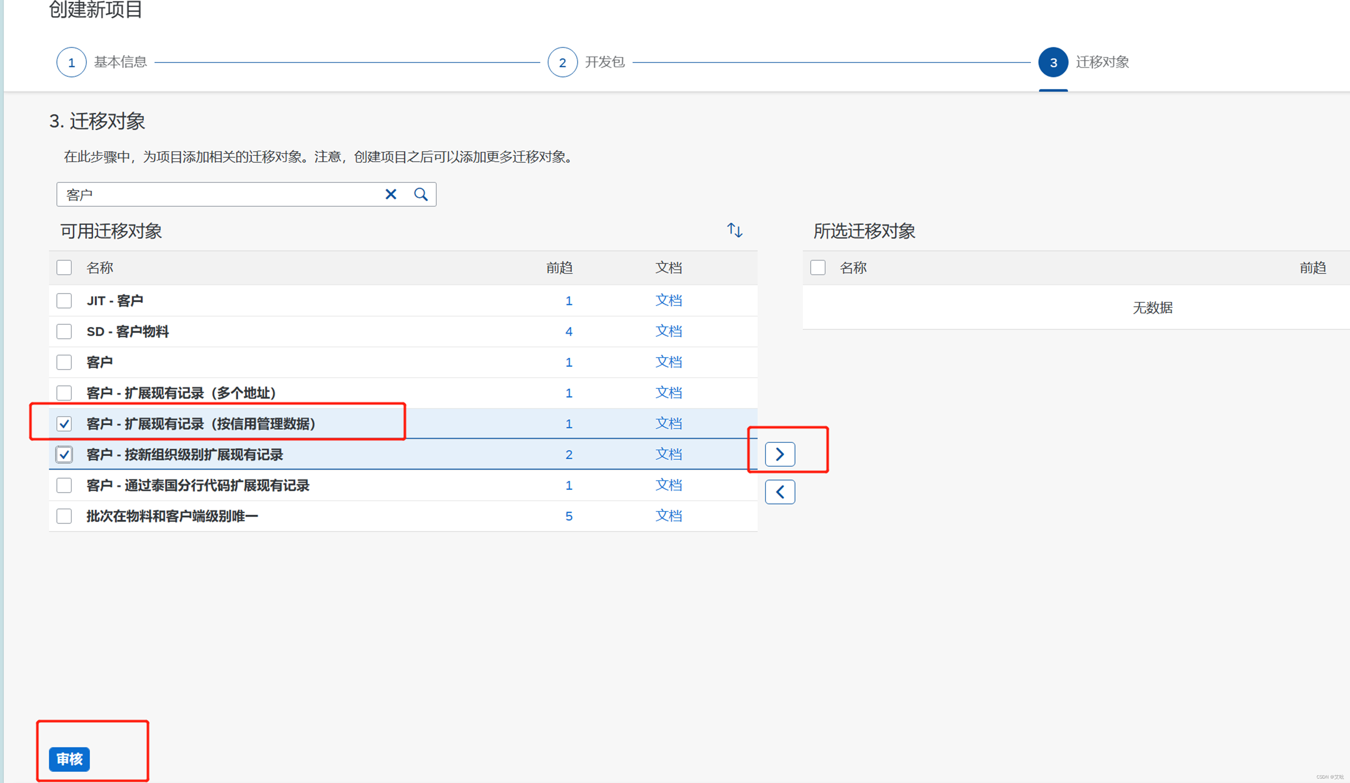1350x783 pixels.
Task: Remove objects with the left arrow button
Action: pyautogui.click(x=780, y=492)
